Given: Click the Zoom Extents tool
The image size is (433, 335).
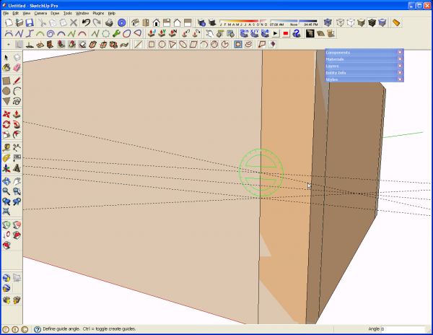Looking at the screenshot, I should pos(6,212).
